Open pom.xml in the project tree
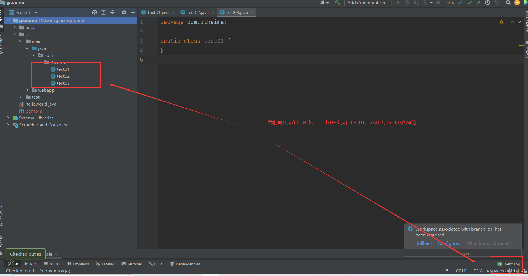Viewport: 528px width, 276px height. [x=35, y=111]
